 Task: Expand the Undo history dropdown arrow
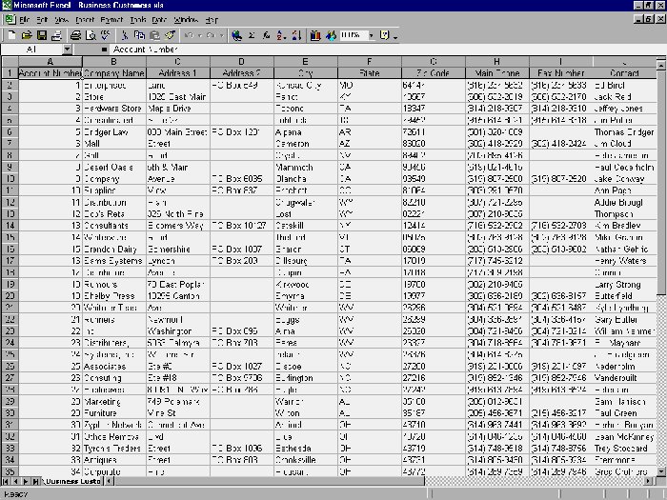point(200,35)
